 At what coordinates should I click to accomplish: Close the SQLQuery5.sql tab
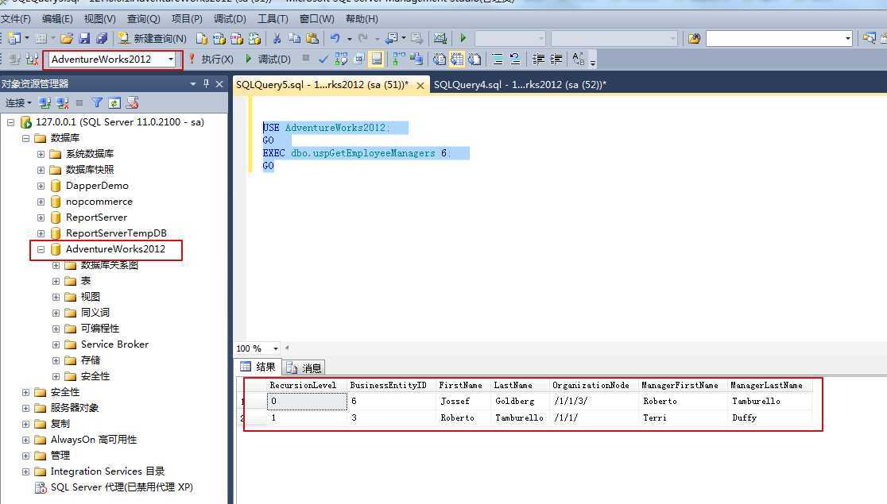(x=420, y=85)
